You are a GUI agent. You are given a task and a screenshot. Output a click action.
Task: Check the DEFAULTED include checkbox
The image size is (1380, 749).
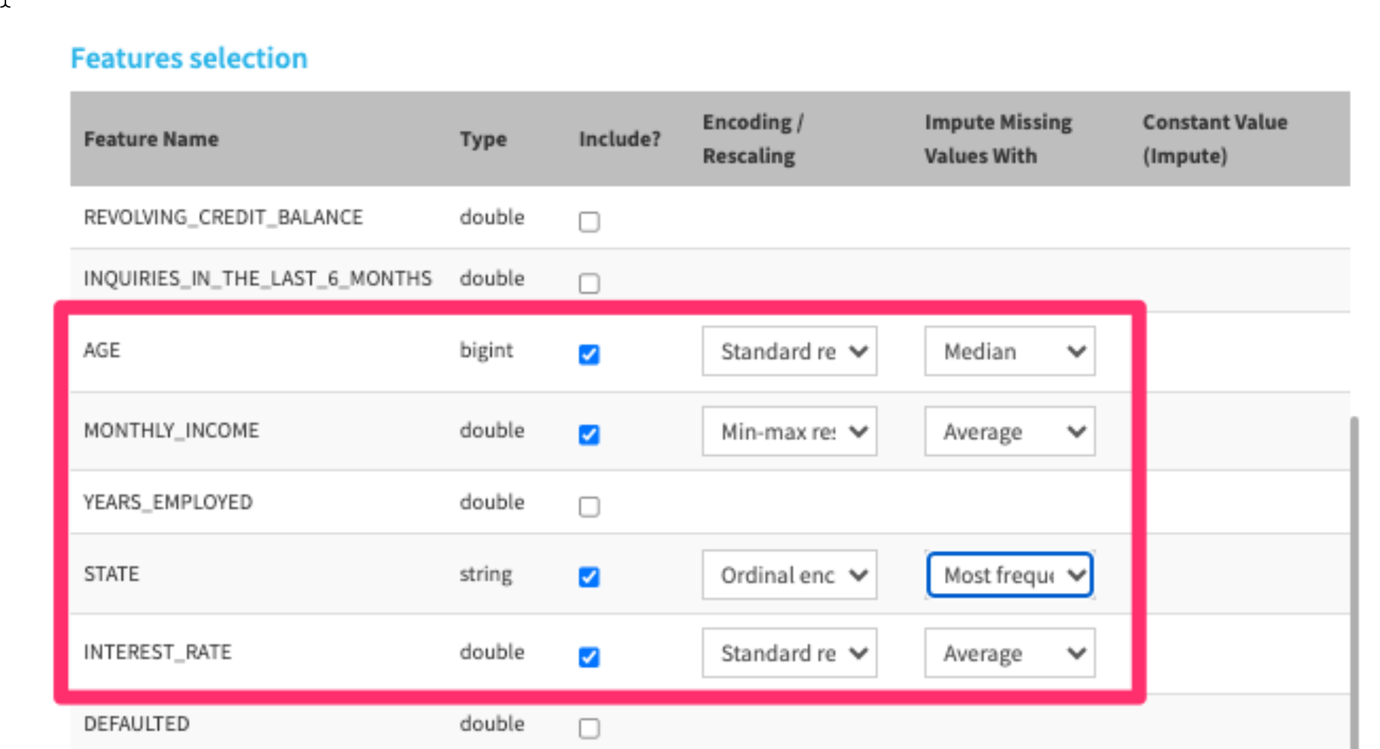pyautogui.click(x=589, y=727)
